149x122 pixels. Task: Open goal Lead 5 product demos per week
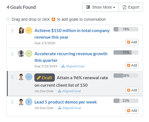[66, 102]
